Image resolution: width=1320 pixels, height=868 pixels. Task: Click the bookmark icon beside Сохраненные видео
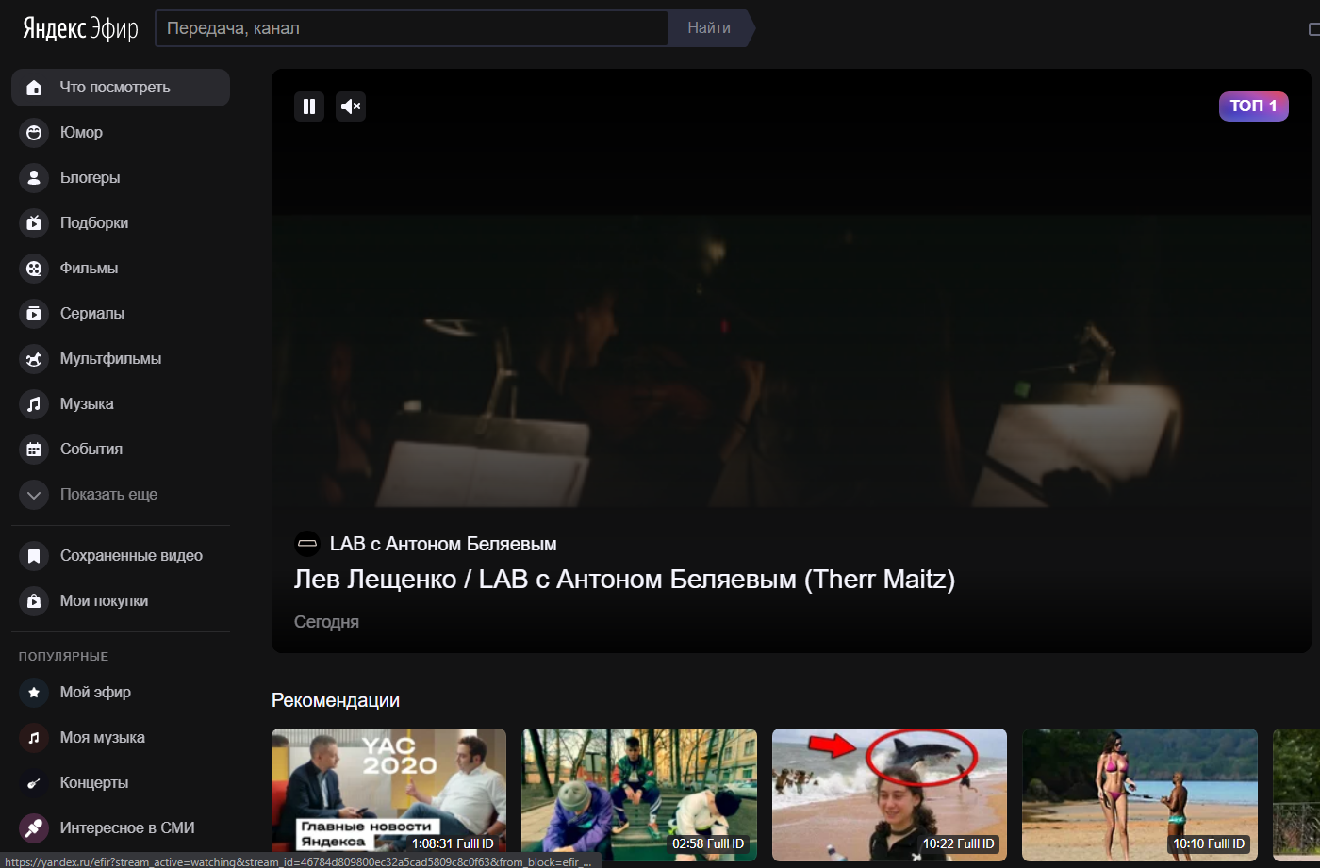coord(34,556)
